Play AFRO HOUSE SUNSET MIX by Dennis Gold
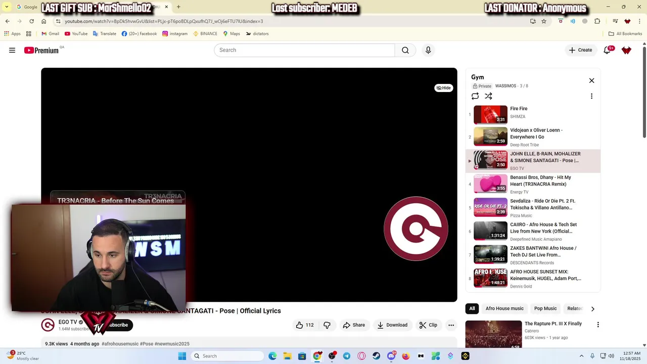Viewport: 647px width, 364px height. pos(533,279)
